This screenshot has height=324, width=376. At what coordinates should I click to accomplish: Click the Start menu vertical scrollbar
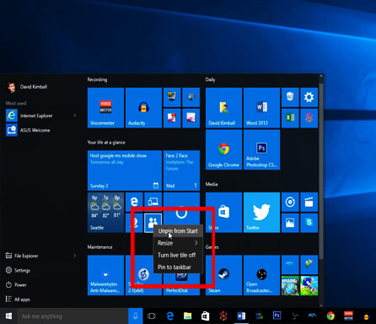[x=321, y=171]
